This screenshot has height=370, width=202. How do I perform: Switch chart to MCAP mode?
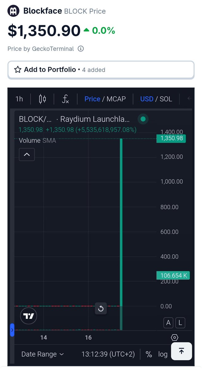116,99
